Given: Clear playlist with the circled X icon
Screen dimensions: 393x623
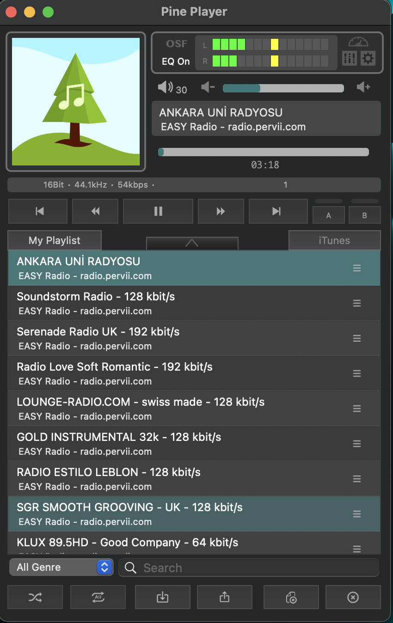Looking at the screenshot, I should (x=353, y=597).
